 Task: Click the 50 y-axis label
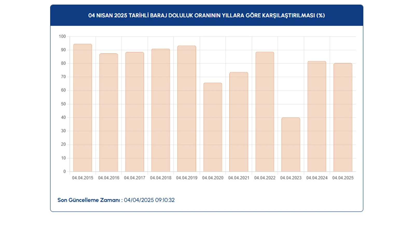point(63,104)
